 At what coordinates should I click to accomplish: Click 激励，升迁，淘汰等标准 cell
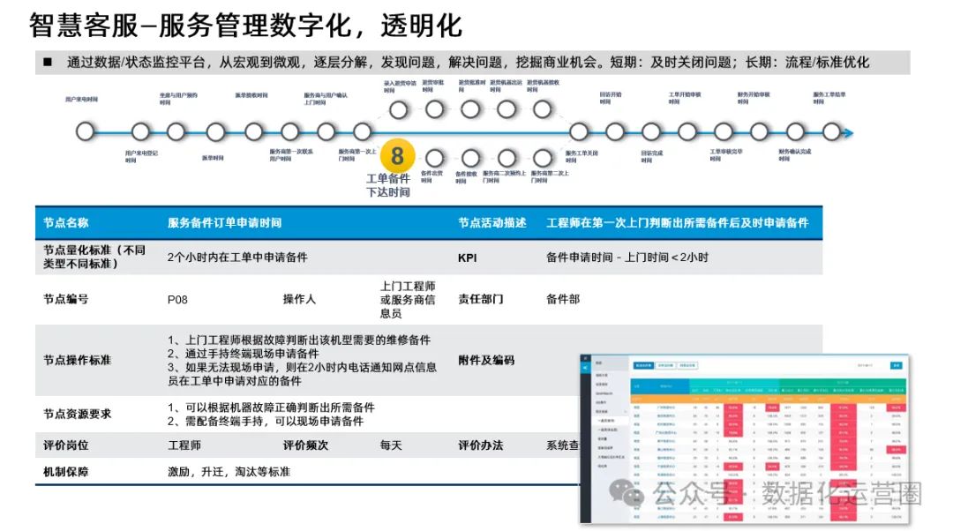pos(229,471)
